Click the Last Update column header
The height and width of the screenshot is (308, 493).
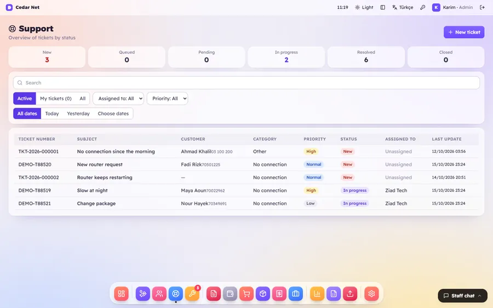446,139
